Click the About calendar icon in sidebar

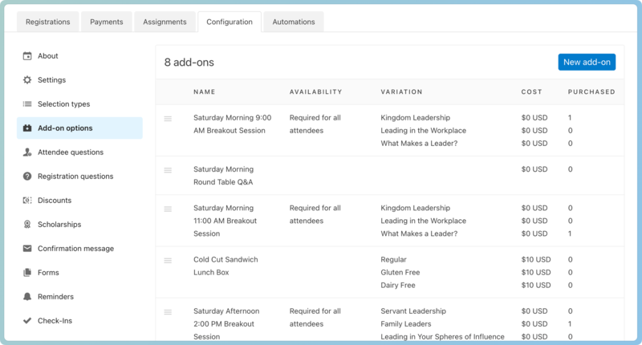(27, 56)
